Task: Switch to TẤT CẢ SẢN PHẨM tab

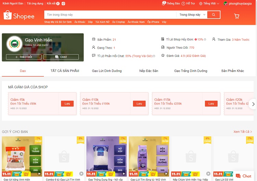Action: (65, 71)
